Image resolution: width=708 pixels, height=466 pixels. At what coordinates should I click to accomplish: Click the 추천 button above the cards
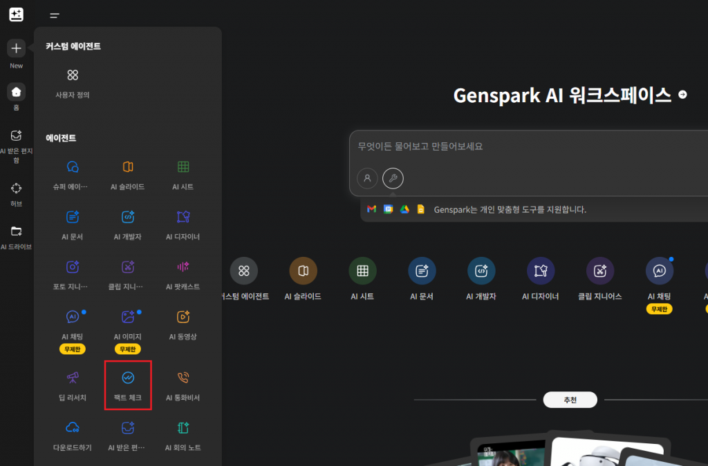click(x=570, y=400)
